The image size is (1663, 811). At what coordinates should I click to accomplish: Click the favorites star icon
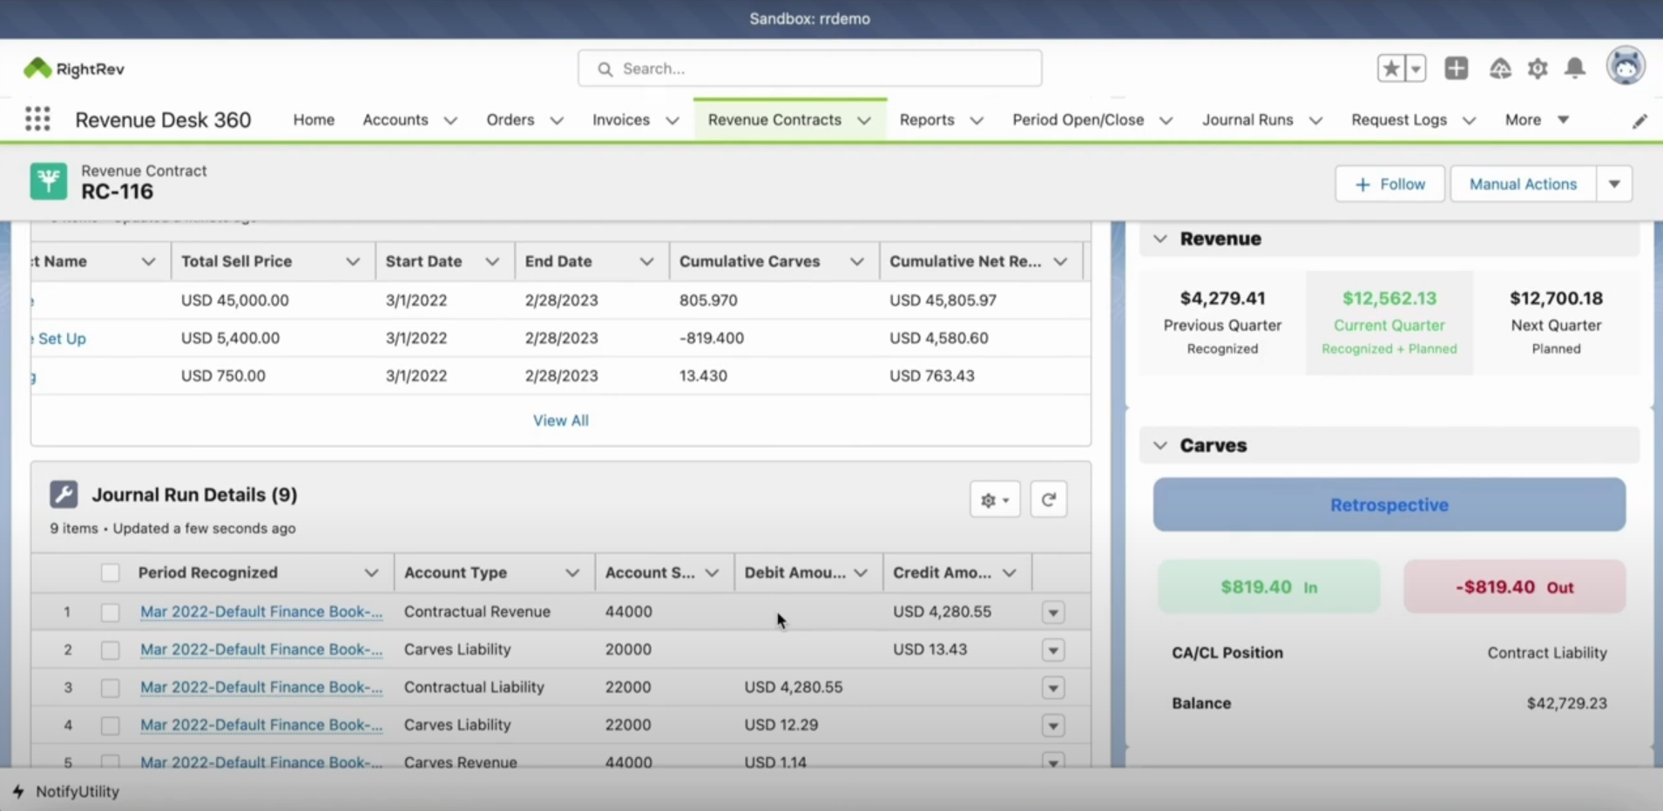tap(1391, 68)
